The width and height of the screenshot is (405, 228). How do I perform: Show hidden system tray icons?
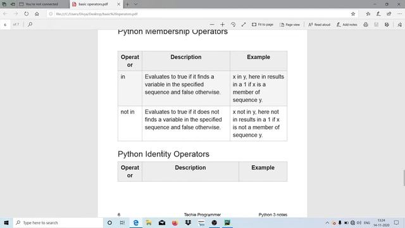(x=327, y=222)
